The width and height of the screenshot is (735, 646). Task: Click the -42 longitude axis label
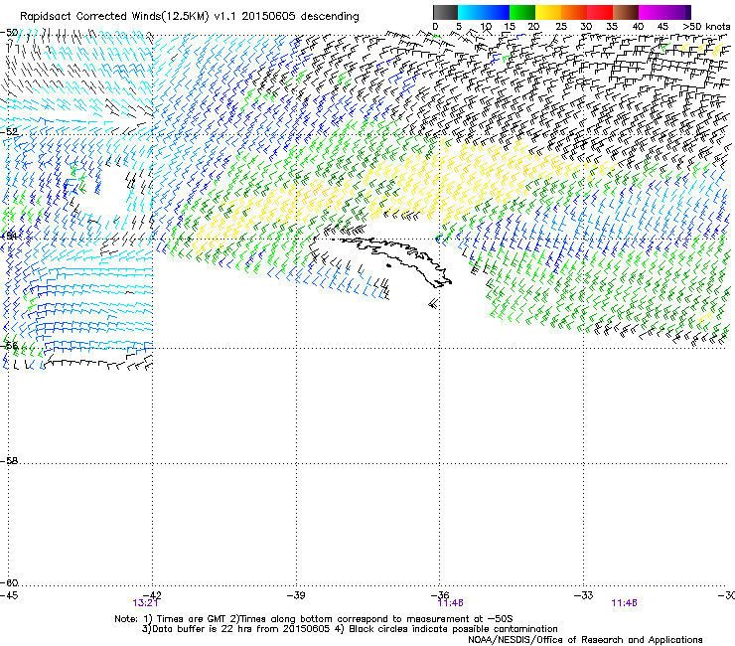tap(152, 595)
